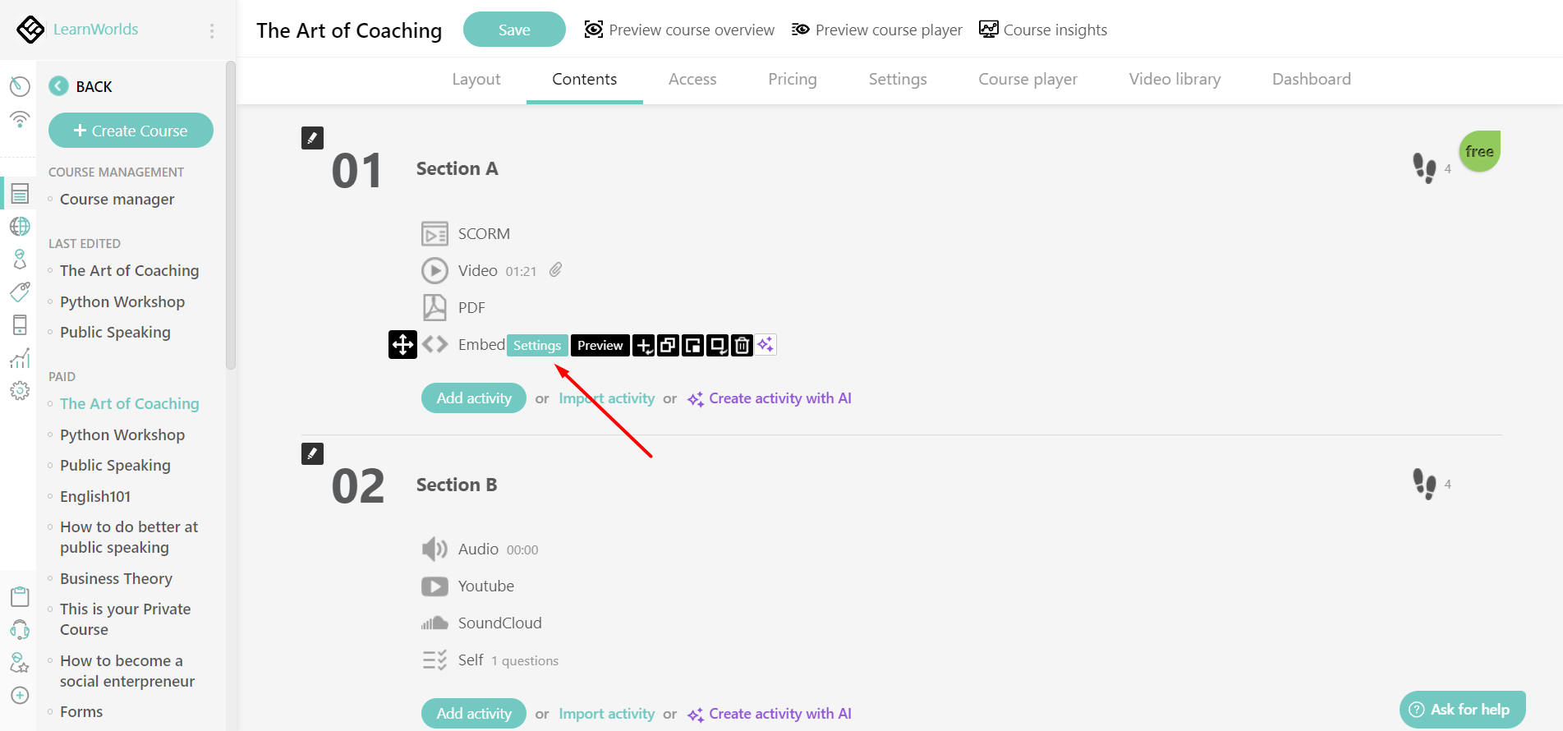Switch to the Pricing tab
Viewport: 1563px width, 731px height.
click(x=792, y=79)
